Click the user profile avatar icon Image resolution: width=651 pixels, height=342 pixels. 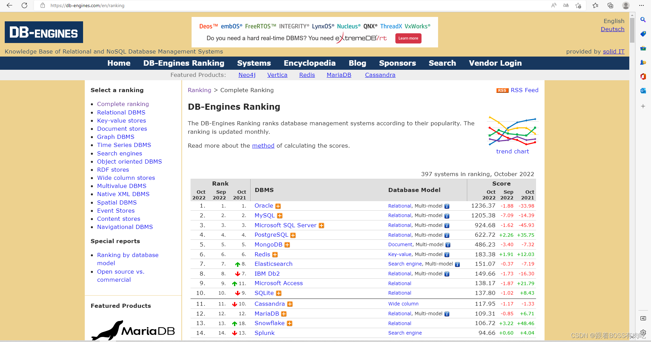(x=626, y=5)
